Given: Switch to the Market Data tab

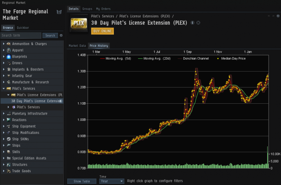Looking at the screenshot, I should click(77, 46).
